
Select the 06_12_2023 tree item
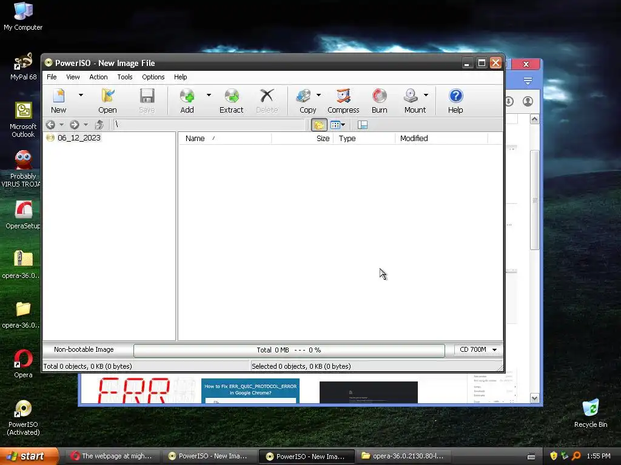coord(79,138)
